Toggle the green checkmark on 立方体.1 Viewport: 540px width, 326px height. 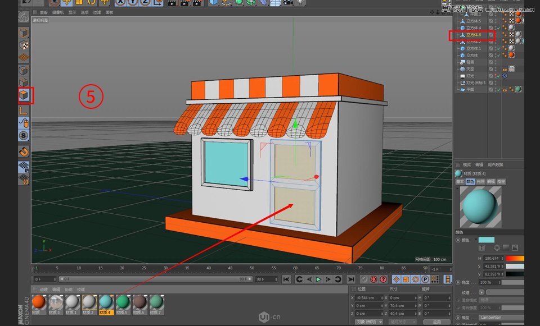click(498, 48)
